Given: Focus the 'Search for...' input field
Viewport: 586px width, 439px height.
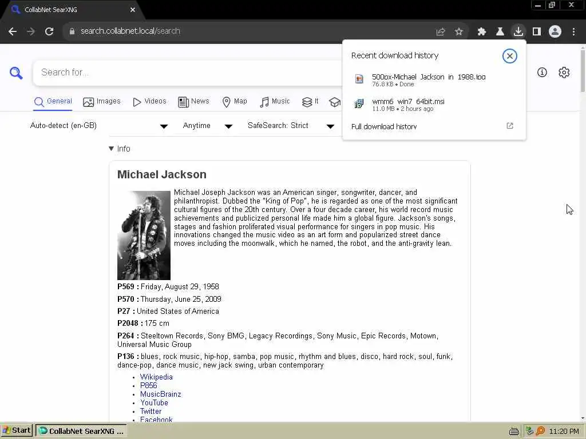Looking at the screenshot, I should point(187,73).
